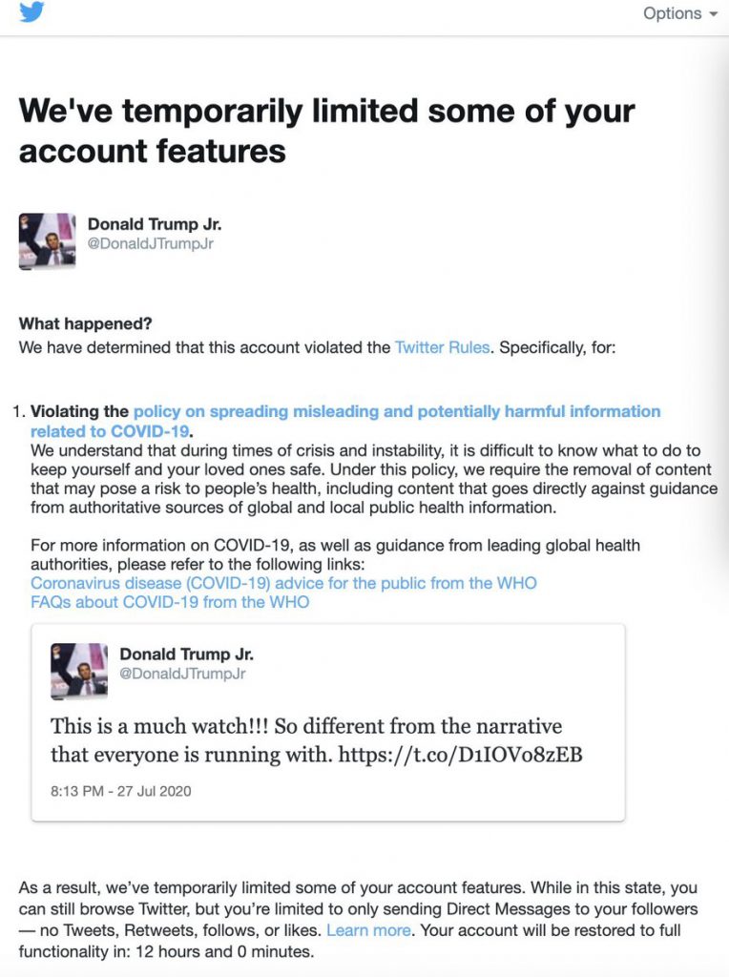The image size is (729, 977).
Task: Click the Options dropdown arrow
Action: pyautogui.click(x=714, y=14)
